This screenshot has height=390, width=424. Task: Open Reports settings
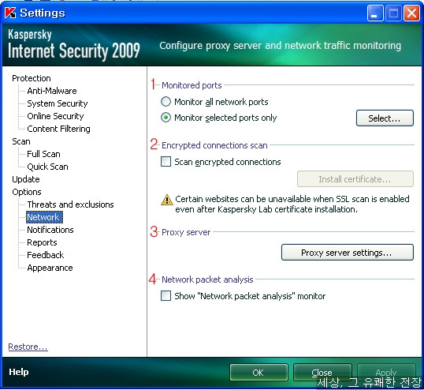42,242
